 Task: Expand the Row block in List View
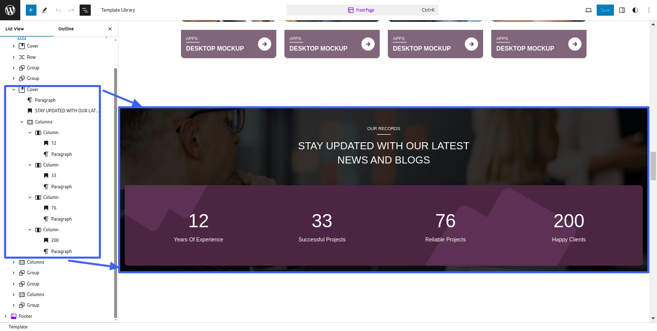[14, 57]
